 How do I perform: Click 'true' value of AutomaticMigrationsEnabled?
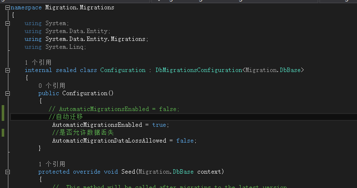[x=159, y=125]
